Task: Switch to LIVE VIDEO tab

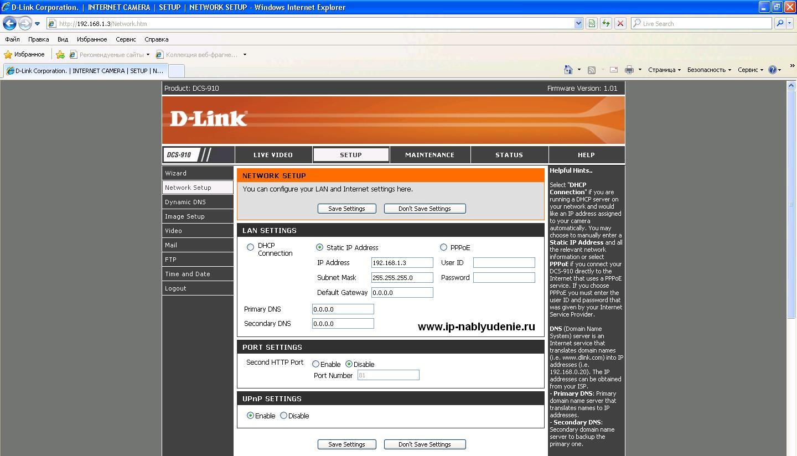Action: tap(273, 155)
